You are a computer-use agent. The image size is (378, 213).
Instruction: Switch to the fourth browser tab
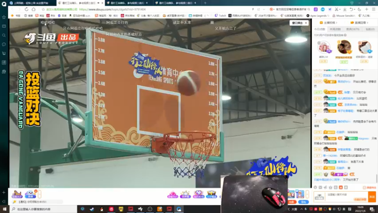tap(177, 3)
